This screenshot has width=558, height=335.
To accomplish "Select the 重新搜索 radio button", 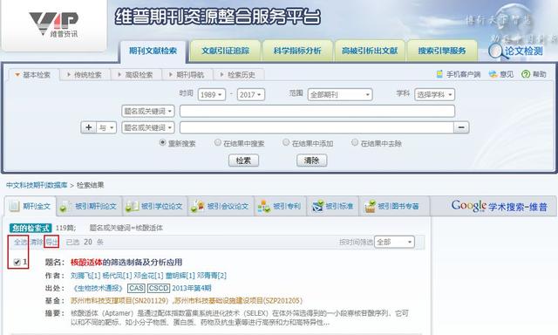I will (163, 142).
